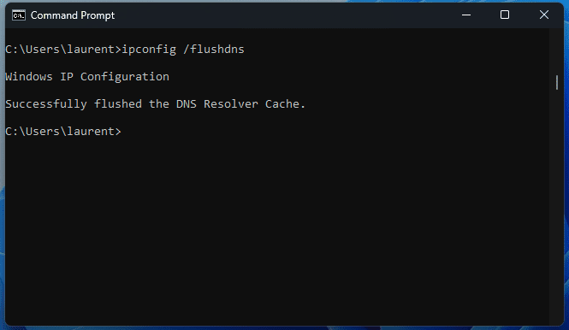Click the scrollbar track above the thumb
569x330 pixels.
(x=557, y=51)
